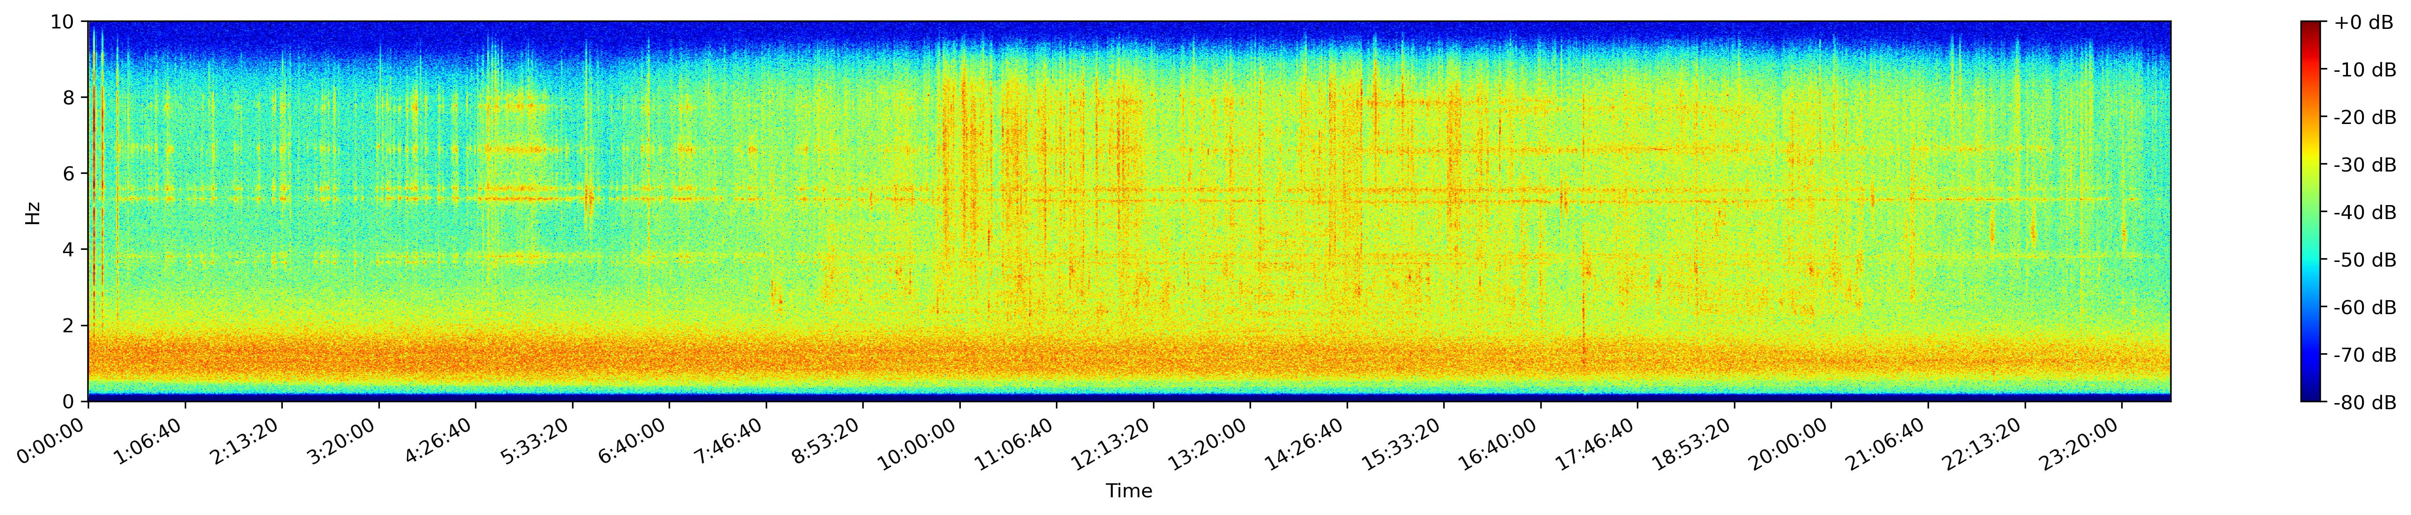This screenshot has width=2411, height=515.
Task: Click the -40 dB colorbar label
Action: pos(2365,212)
